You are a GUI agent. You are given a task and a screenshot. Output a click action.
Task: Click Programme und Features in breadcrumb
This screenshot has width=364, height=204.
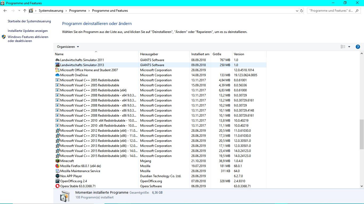pyautogui.click(x=110, y=11)
